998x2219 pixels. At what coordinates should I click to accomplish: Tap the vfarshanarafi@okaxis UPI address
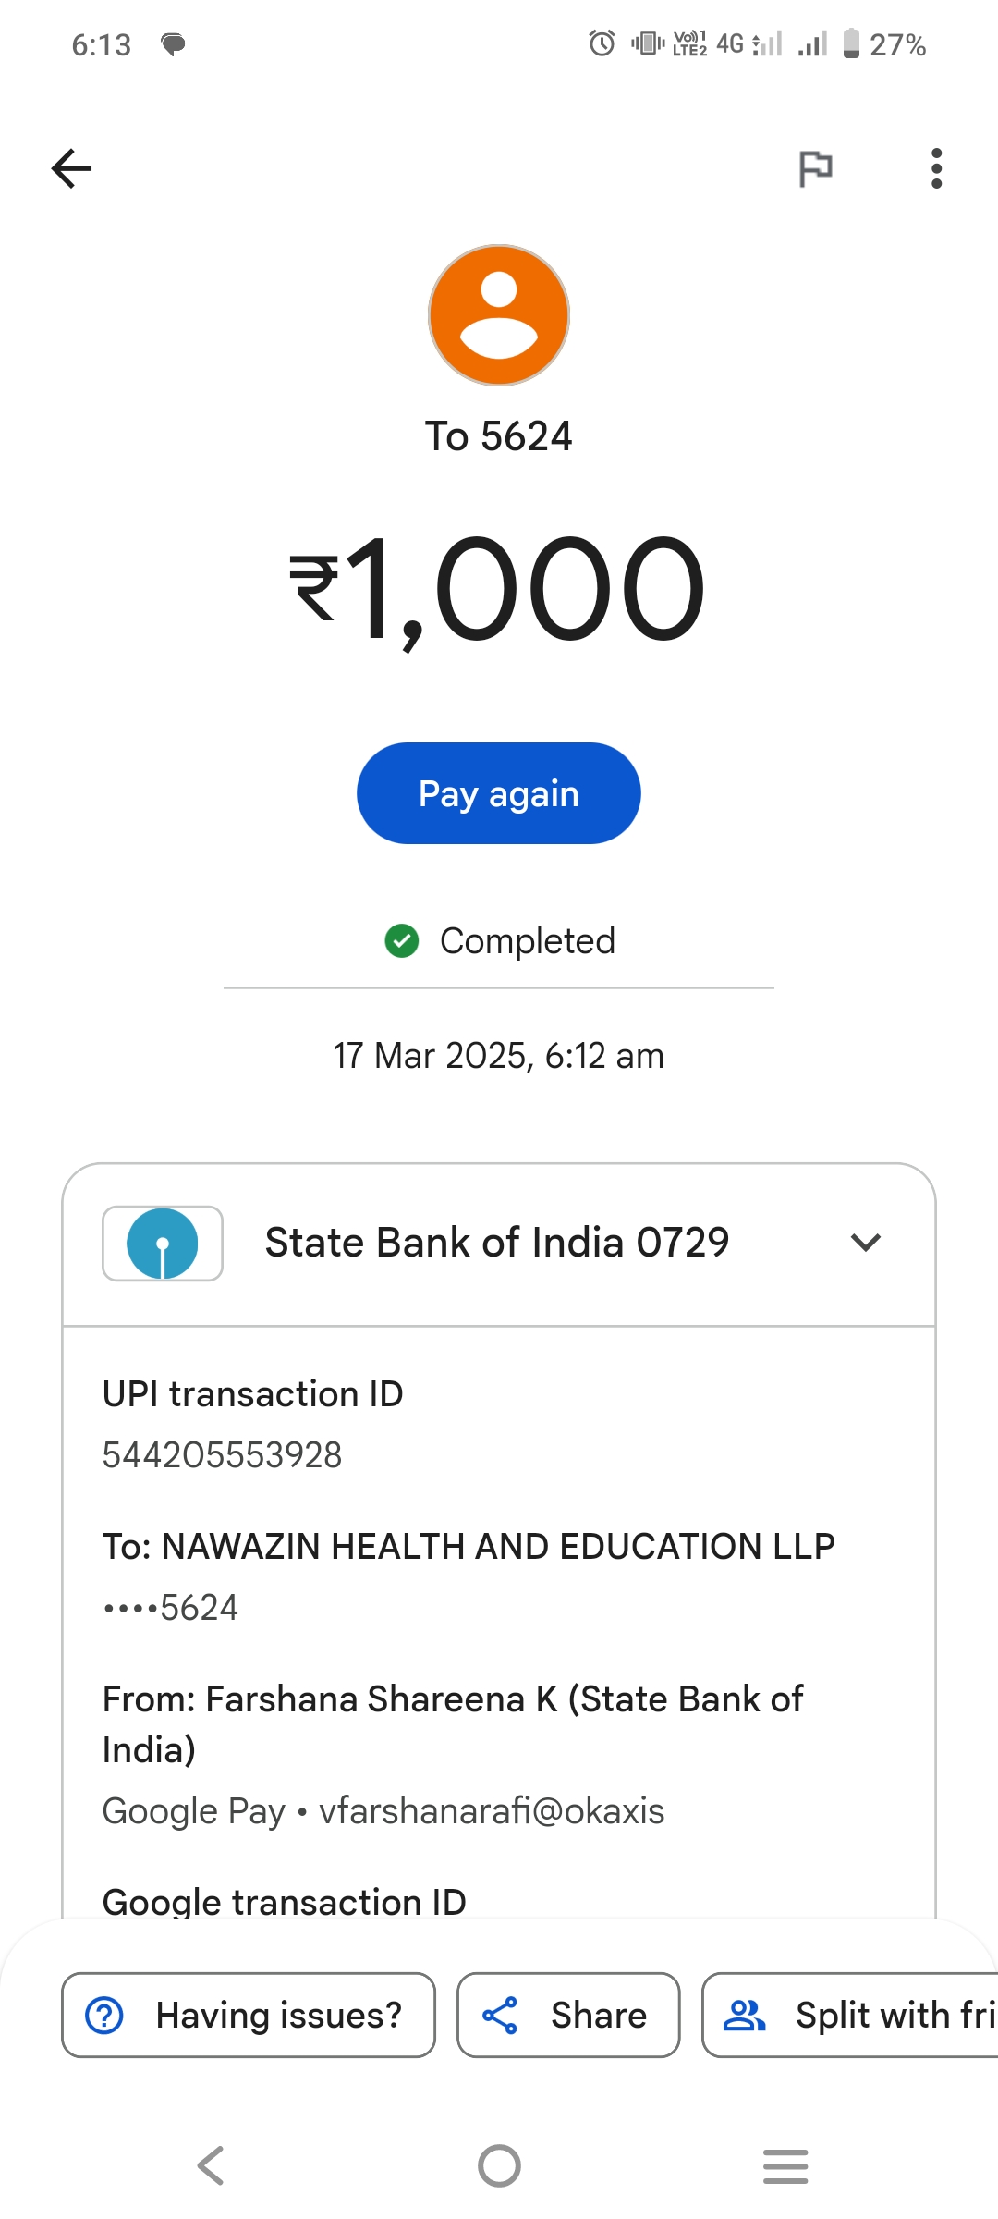pos(492,1811)
